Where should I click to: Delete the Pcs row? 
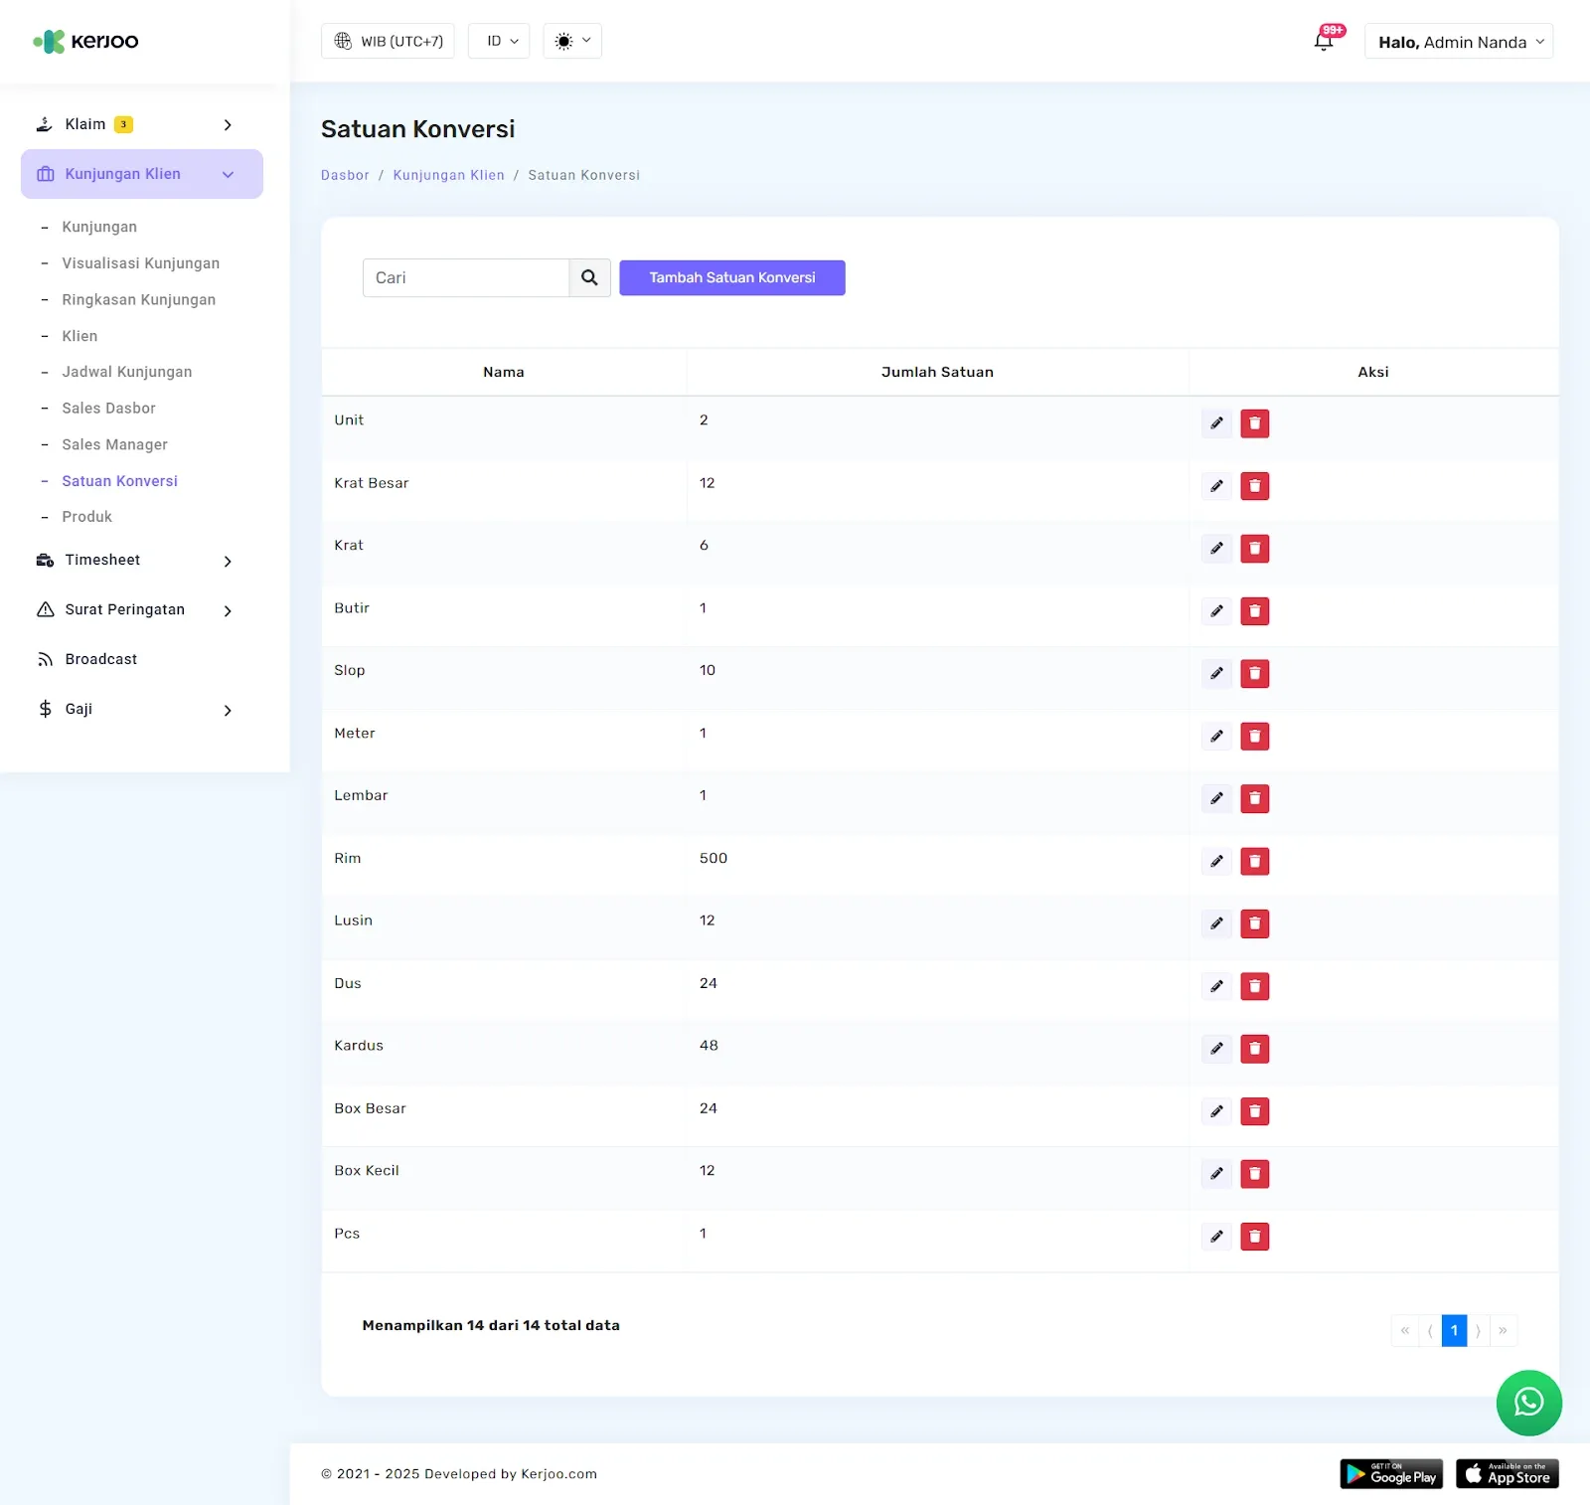tap(1255, 1237)
